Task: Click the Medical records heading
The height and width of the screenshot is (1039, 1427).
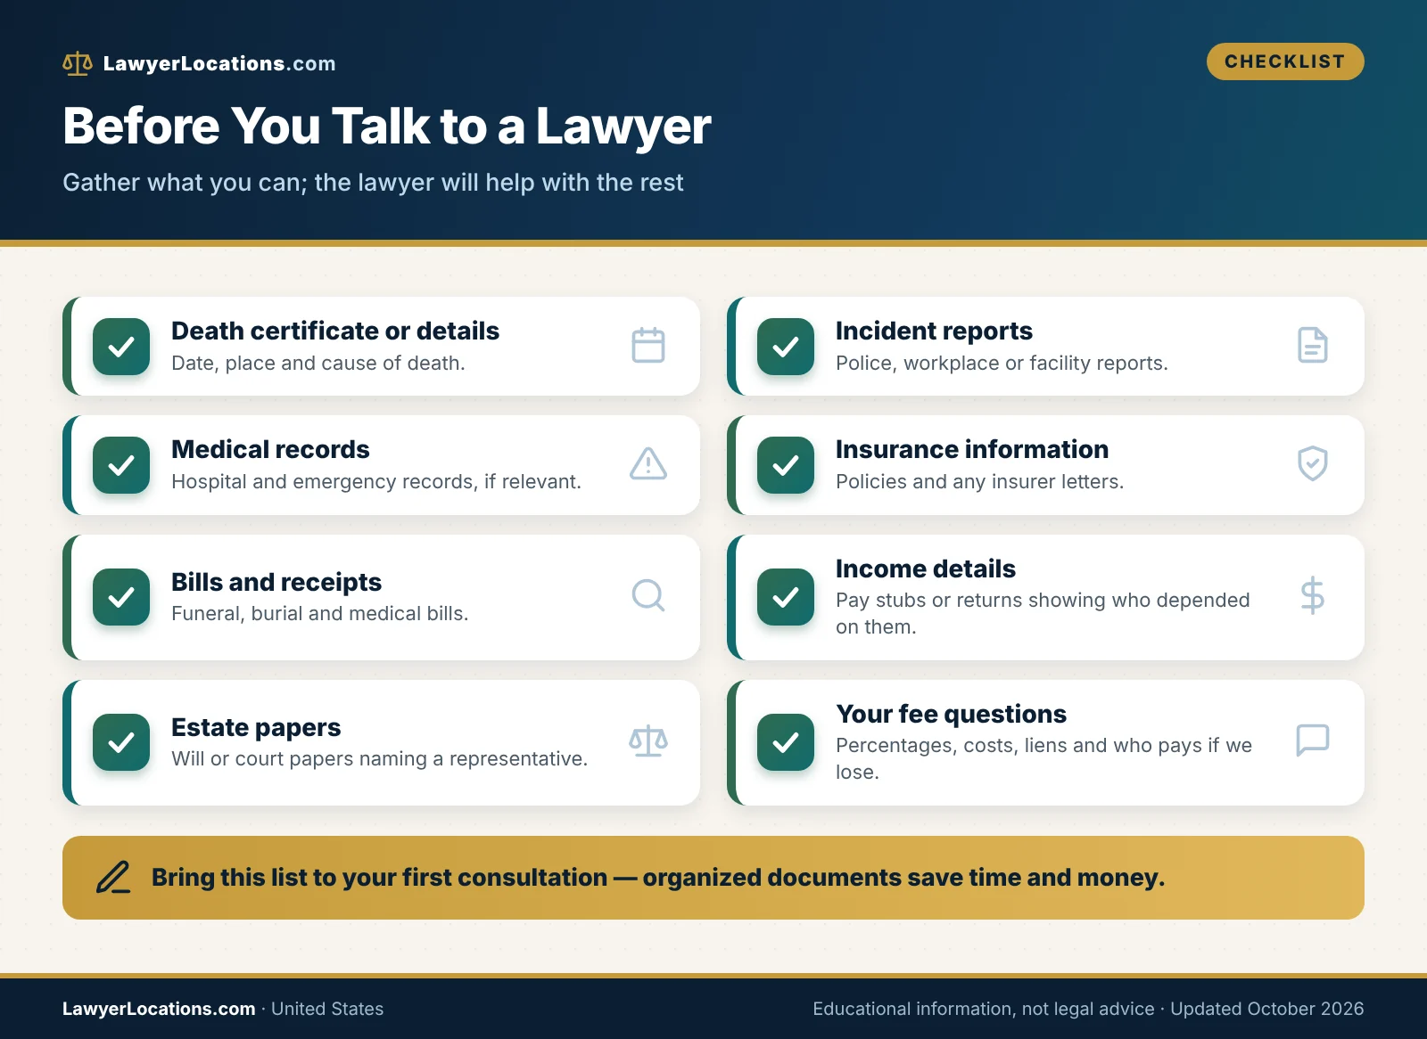Action: tap(270, 449)
